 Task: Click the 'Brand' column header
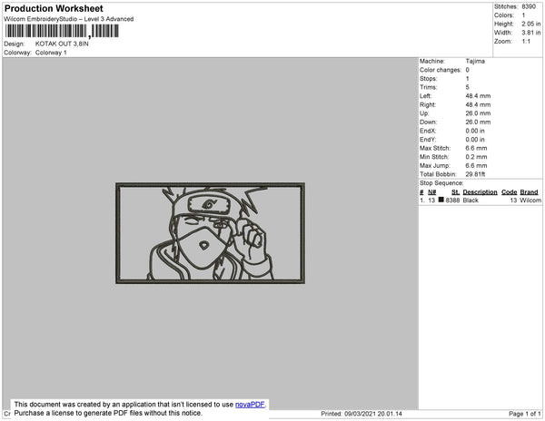click(x=529, y=192)
